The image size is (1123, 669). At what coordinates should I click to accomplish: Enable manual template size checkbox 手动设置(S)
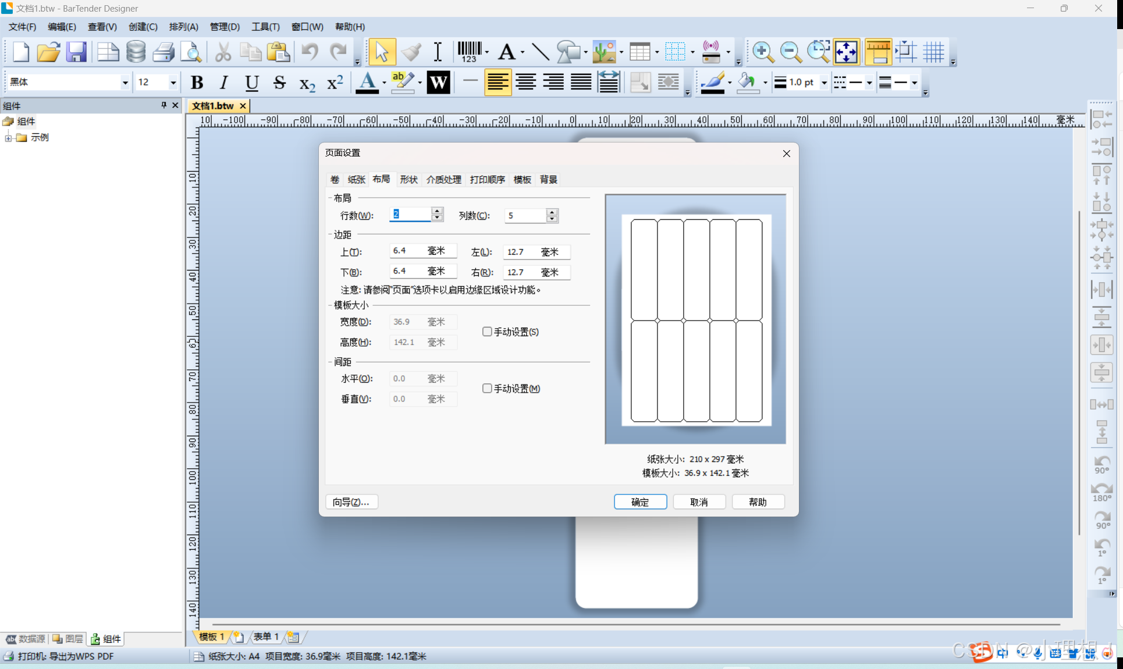point(487,332)
